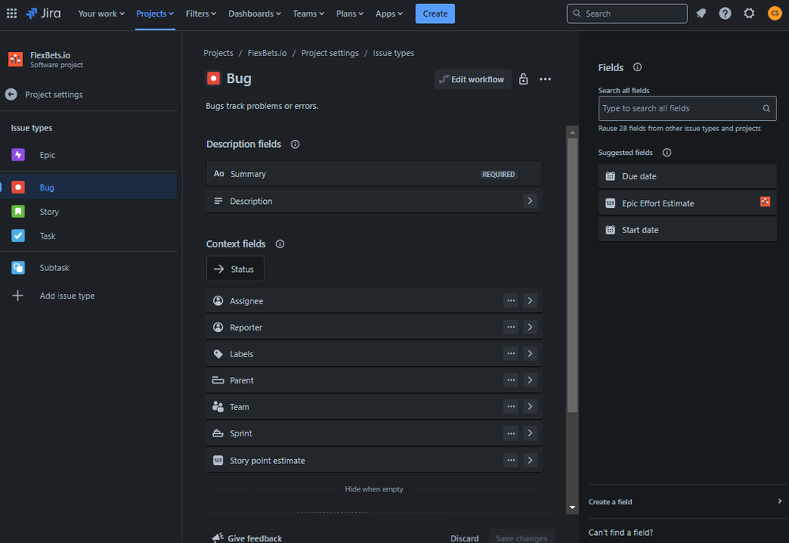Click the search magnifier in fields search box
The width and height of the screenshot is (789, 543).
[x=766, y=108]
